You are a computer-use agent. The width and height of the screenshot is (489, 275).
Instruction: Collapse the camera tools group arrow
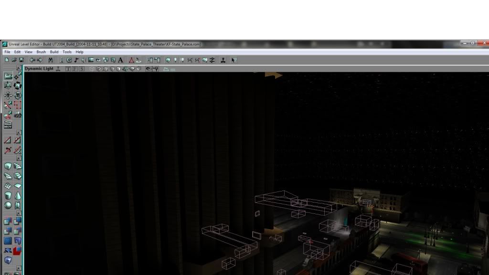[x=19, y=68]
